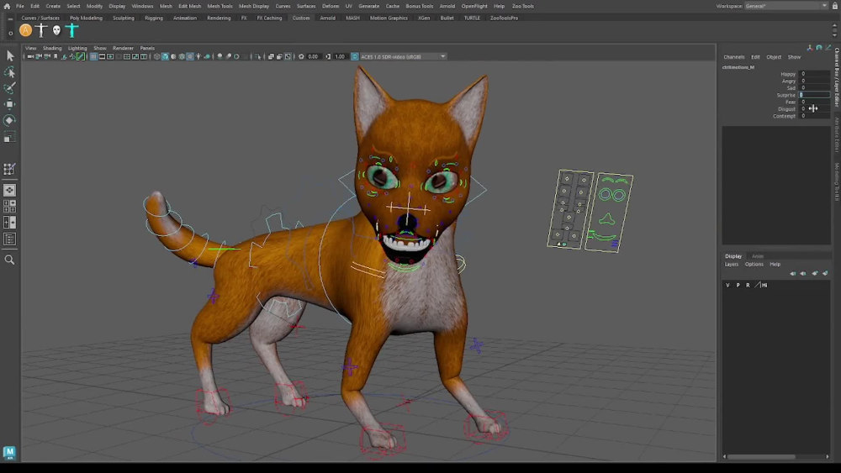
Task: Open the Channels menu in Channel Box
Action: click(x=733, y=57)
